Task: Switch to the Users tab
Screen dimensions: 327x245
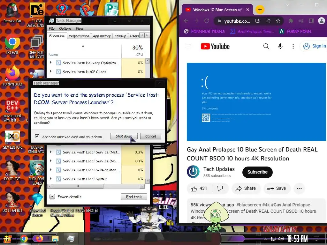Action: click(x=134, y=36)
